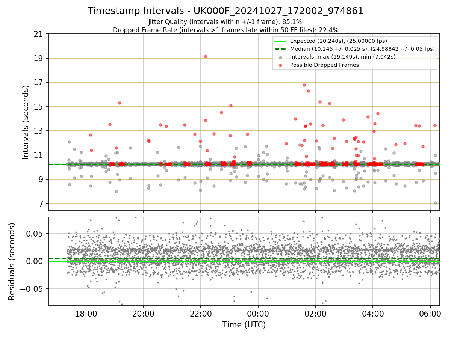Select the 'Jitter Quality' 85.1% subtitle line
The height and width of the screenshot is (338, 451).
click(x=225, y=22)
